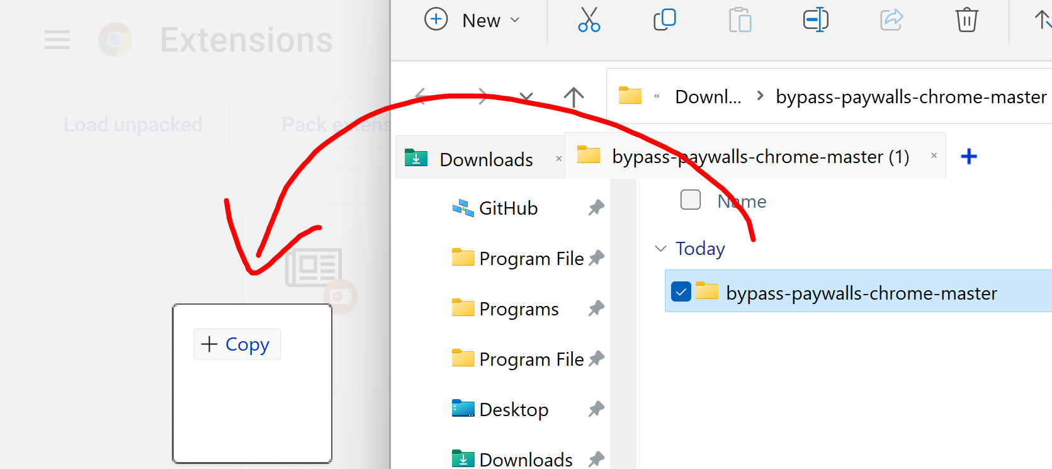This screenshot has width=1052, height=469.
Task: Click the Paste clipboard icon
Action: pos(740,20)
